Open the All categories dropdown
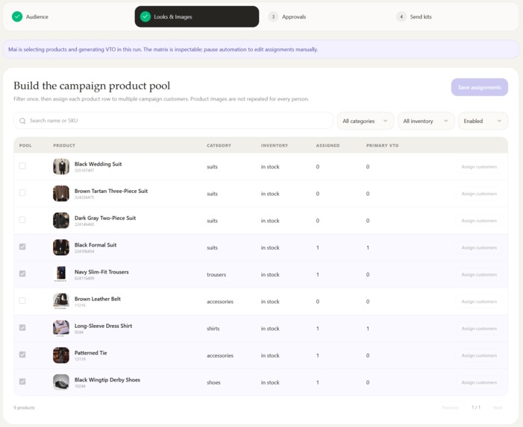Screen dimensions: 523x427 (366, 121)
